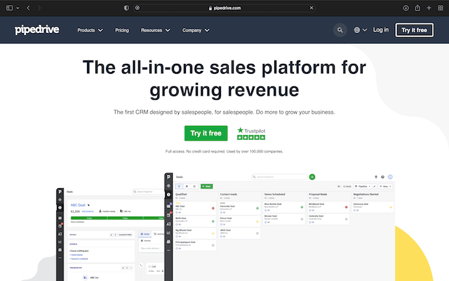Click the green plus button beside search

coord(312,177)
